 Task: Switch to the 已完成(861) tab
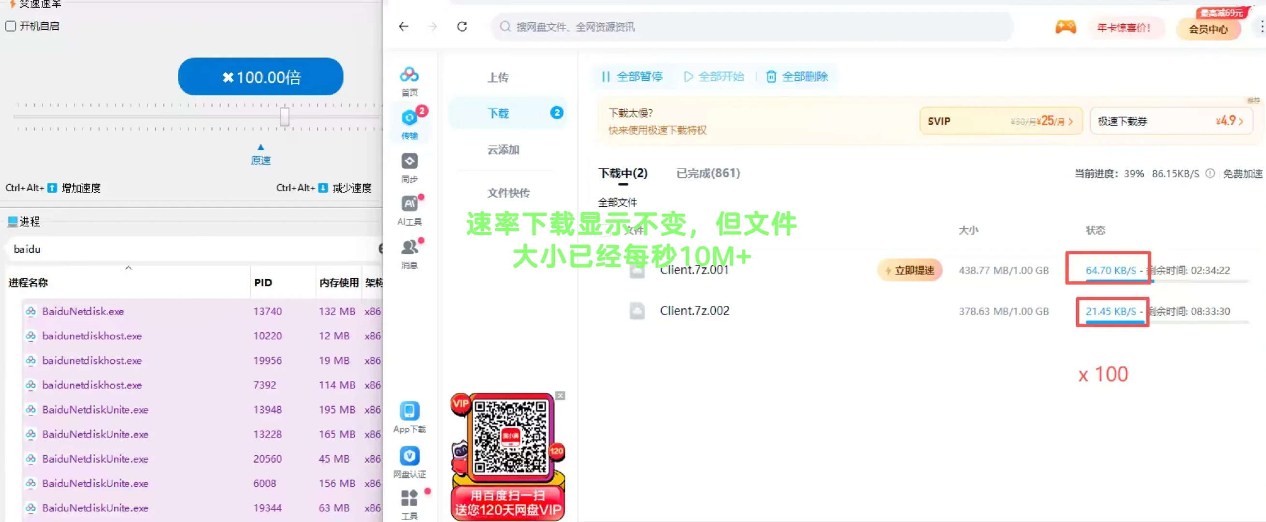708,173
